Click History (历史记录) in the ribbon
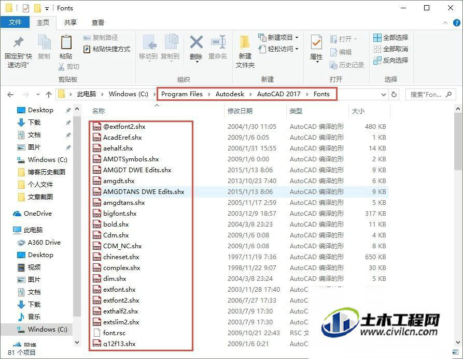 [347, 65]
